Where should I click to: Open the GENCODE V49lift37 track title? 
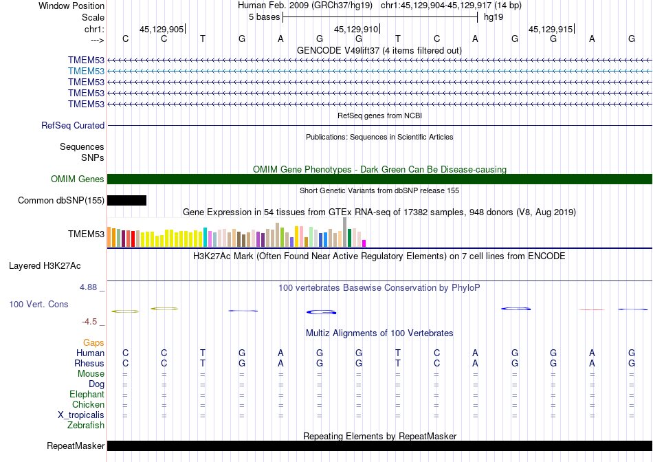[x=379, y=51]
